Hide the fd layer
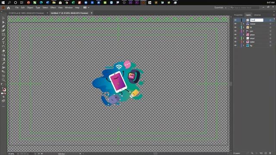The height and width of the screenshot is (155, 276). tap(235, 28)
